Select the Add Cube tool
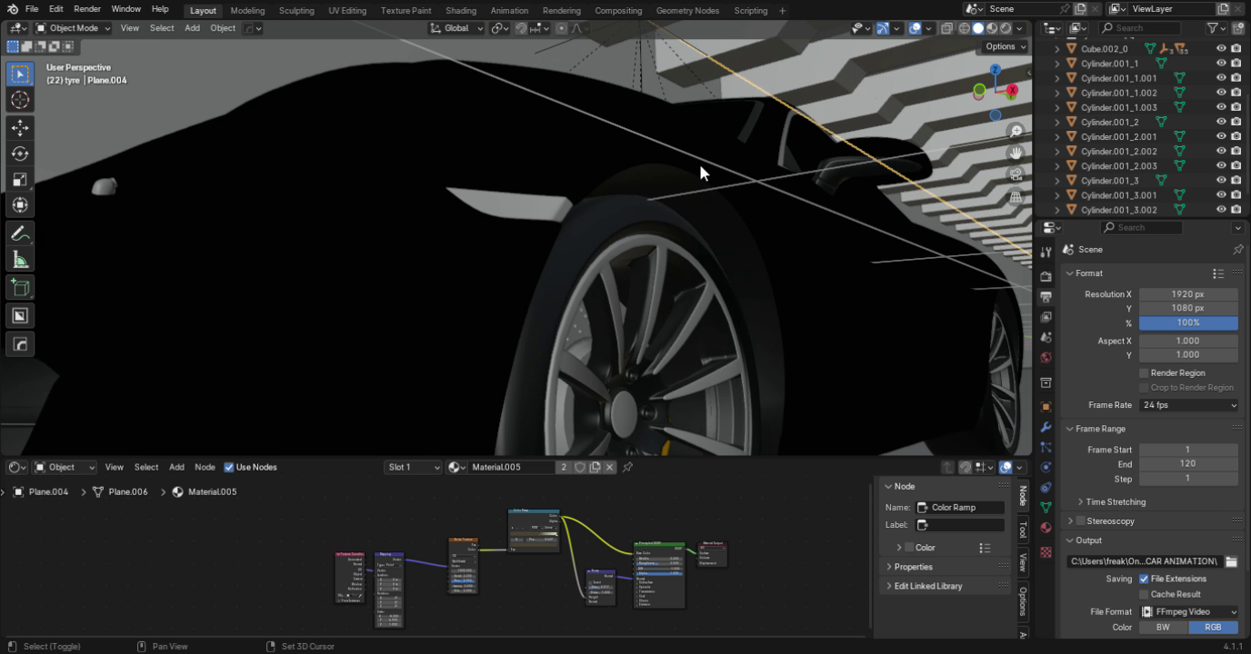The width and height of the screenshot is (1251, 654). 20,289
